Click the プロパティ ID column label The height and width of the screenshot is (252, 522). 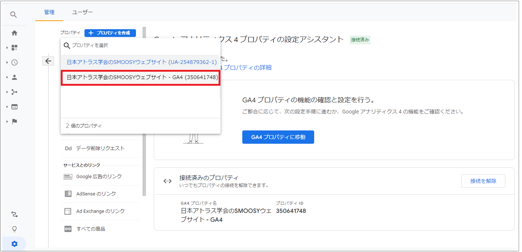coord(290,203)
